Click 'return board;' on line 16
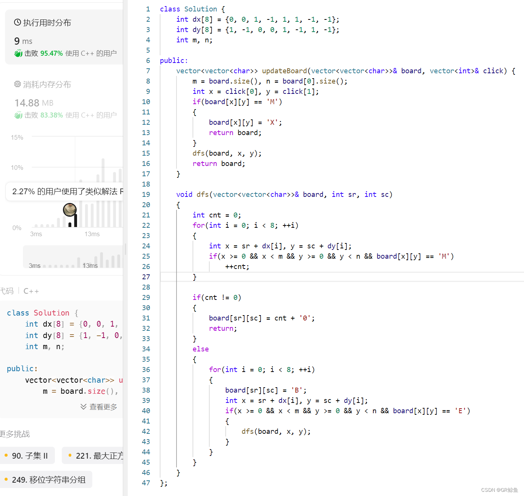 [219, 164]
